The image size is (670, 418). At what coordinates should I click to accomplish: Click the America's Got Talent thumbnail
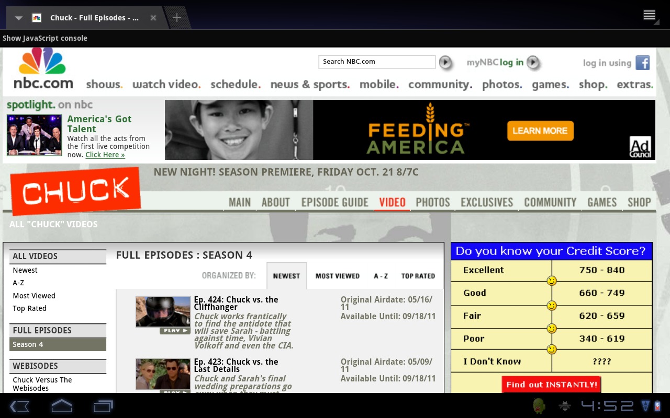coord(34,135)
